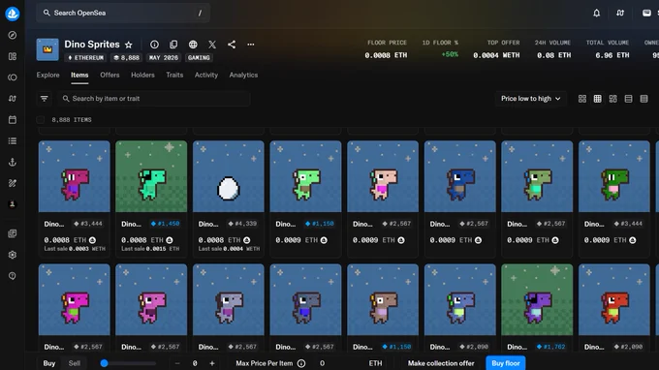Open the sidebar help question icon
This screenshot has width=659, height=370.
[13, 276]
